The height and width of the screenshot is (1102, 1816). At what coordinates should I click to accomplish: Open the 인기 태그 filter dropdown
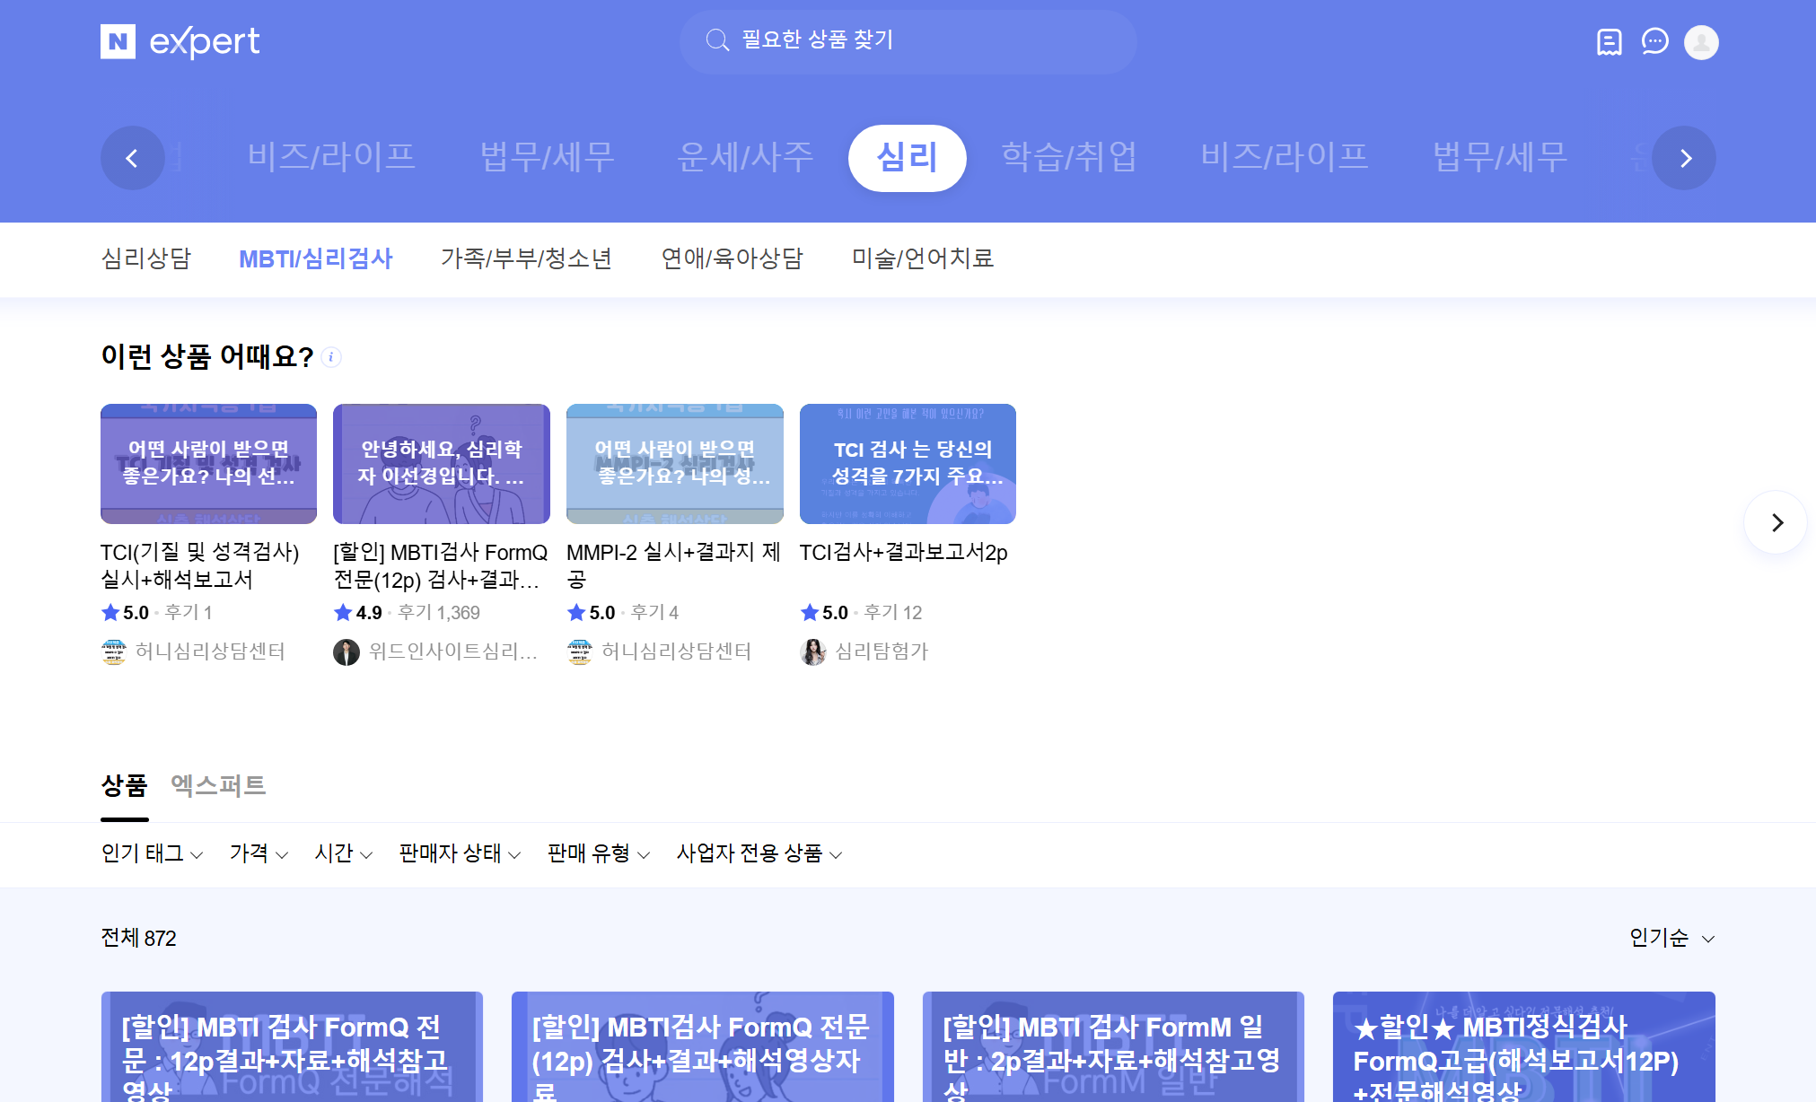click(x=151, y=853)
